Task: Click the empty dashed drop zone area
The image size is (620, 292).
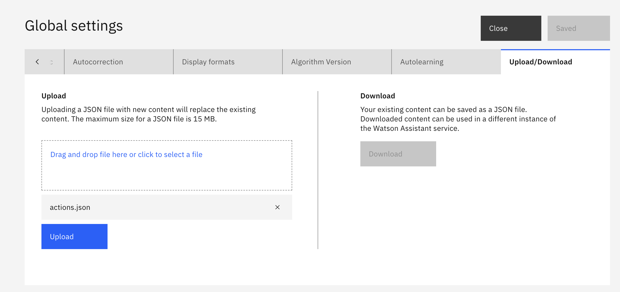Action: [167, 174]
